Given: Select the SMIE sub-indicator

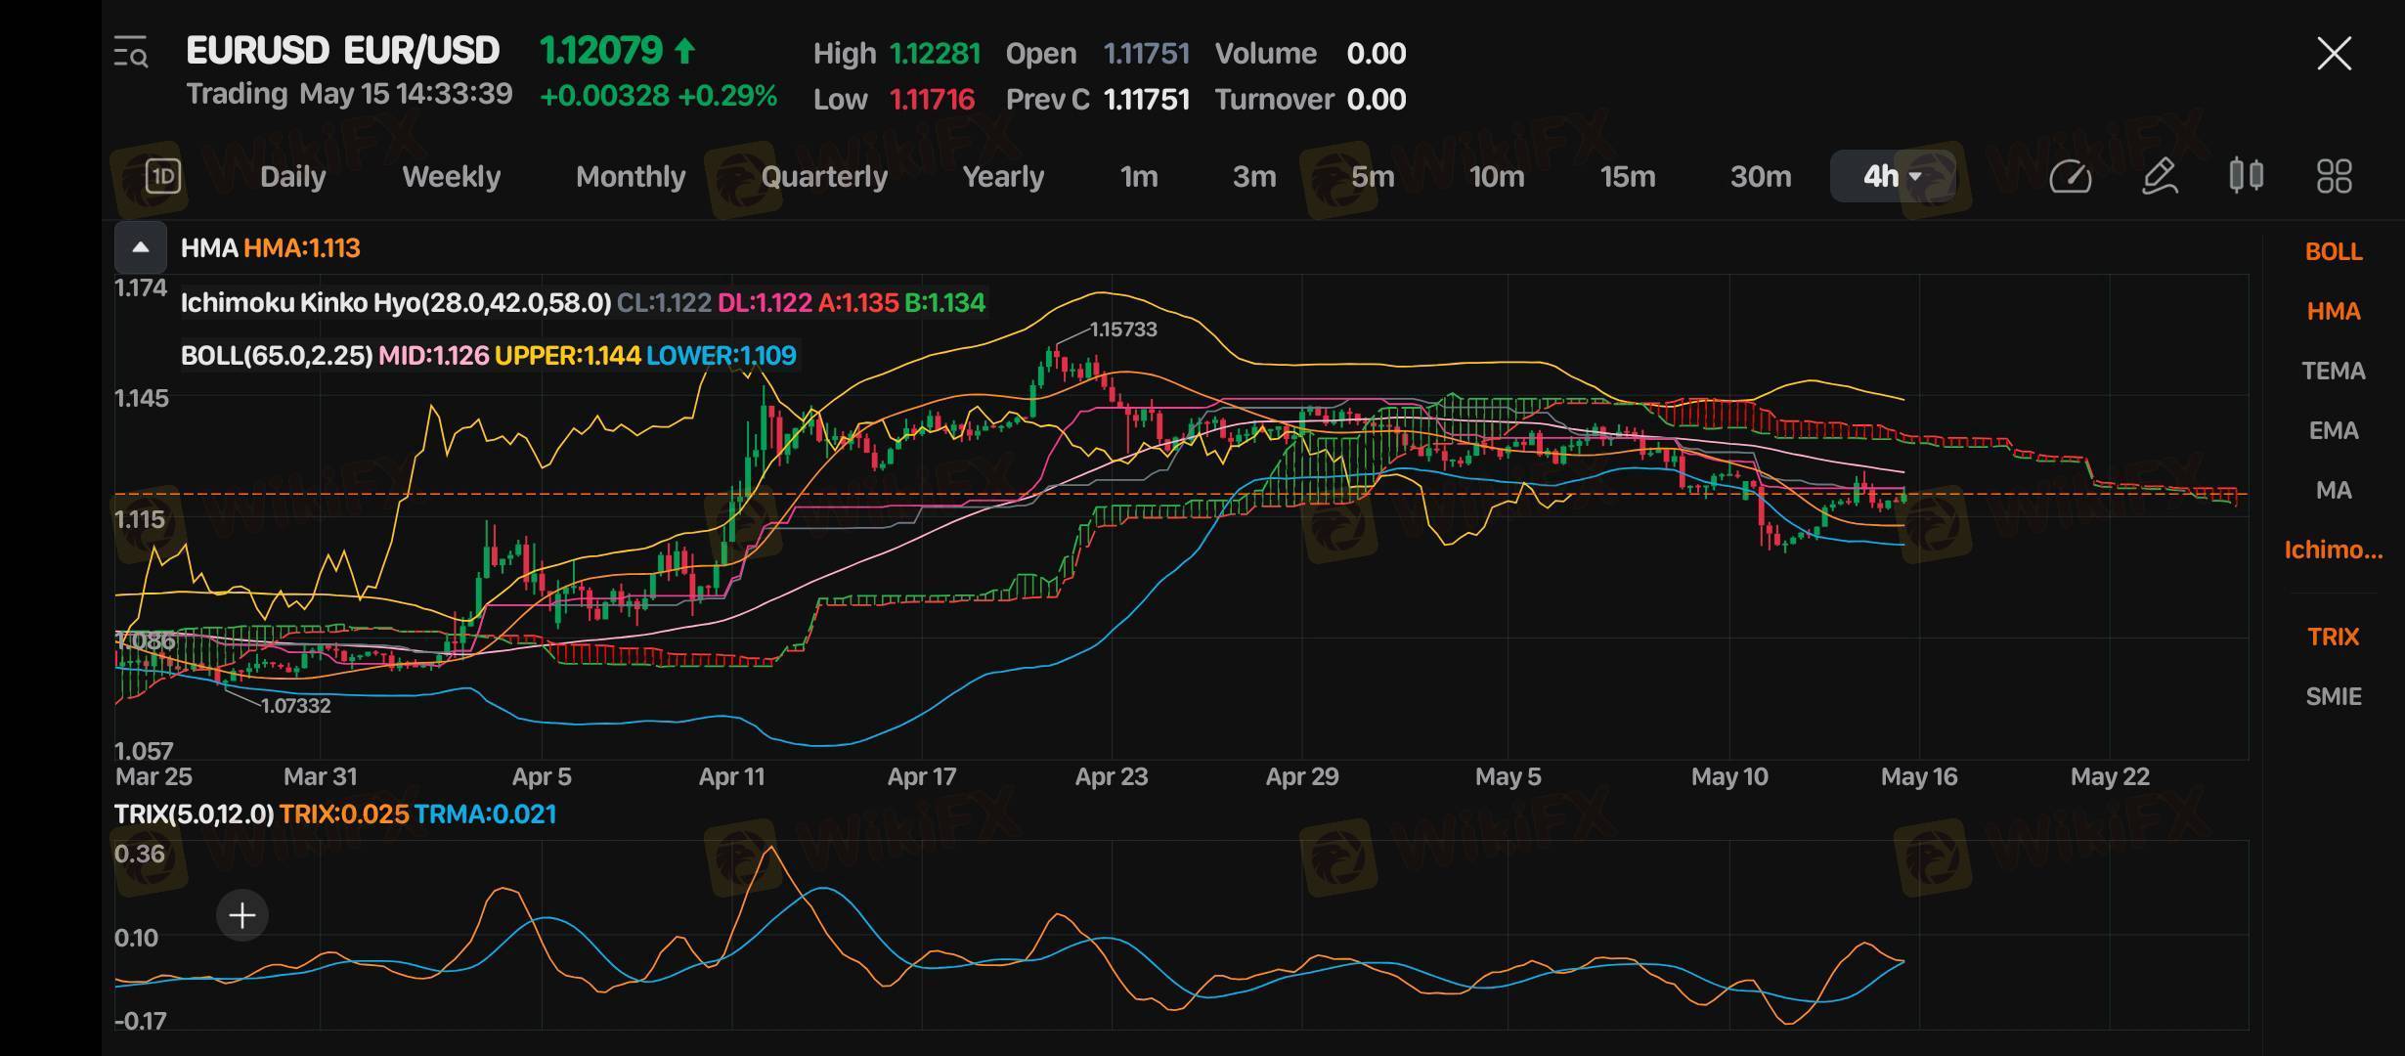Looking at the screenshot, I should click(x=2333, y=696).
